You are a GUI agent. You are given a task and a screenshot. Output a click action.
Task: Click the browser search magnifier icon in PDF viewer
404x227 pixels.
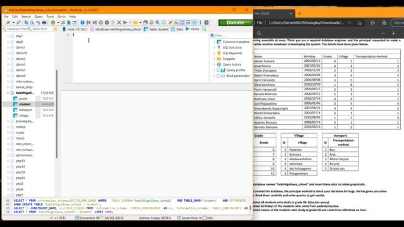coord(259,33)
